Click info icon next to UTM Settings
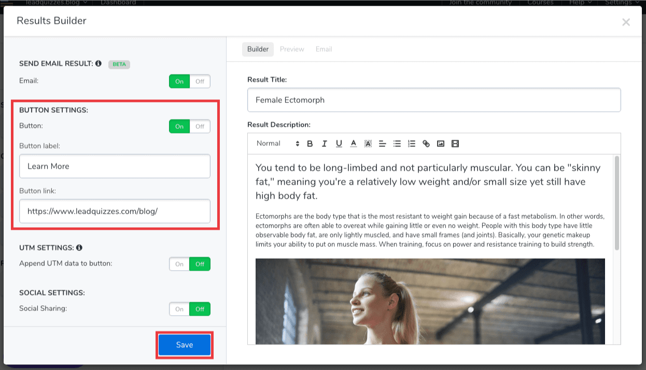 point(79,248)
